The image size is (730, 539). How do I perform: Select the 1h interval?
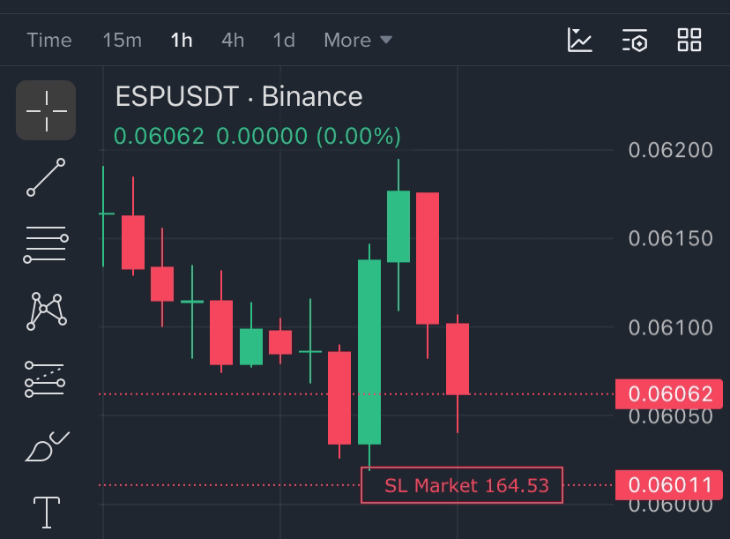pos(182,40)
